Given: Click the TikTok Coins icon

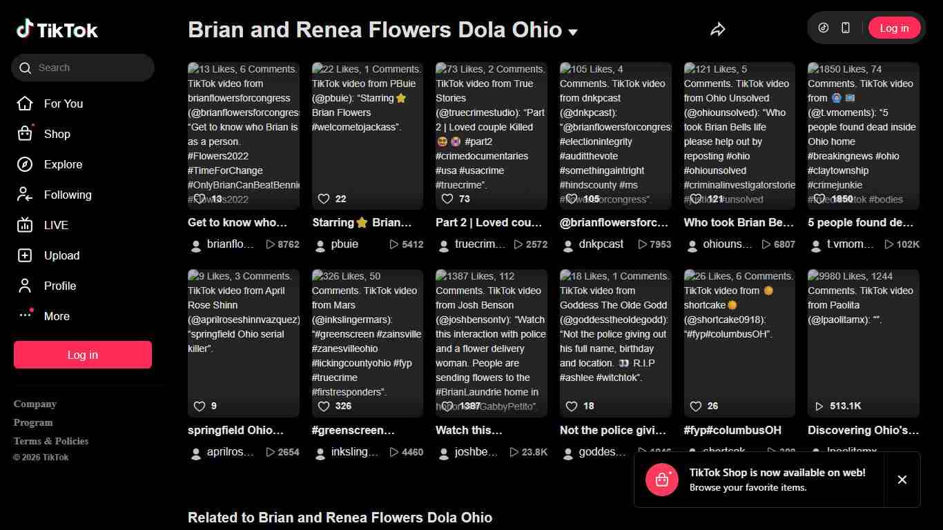Looking at the screenshot, I should coord(823,28).
